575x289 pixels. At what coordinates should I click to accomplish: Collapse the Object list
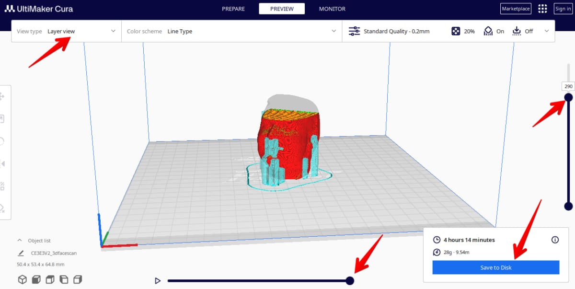[x=20, y=241]
